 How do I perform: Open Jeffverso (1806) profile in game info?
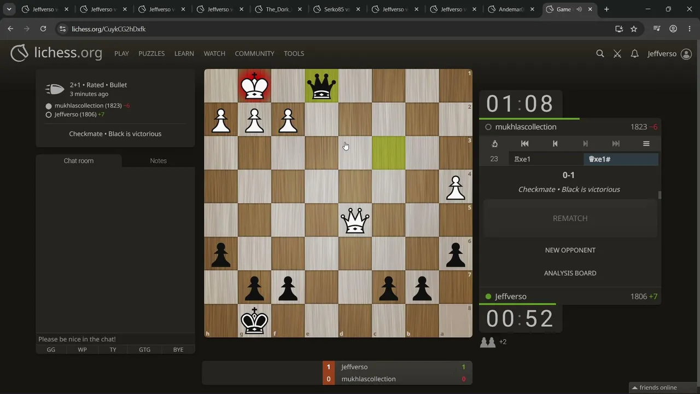pyautogui.click(x=75, y=114)
